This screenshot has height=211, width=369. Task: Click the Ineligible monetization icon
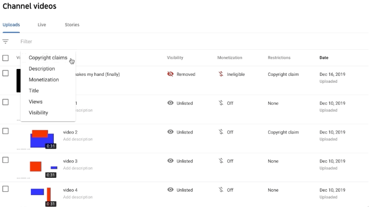pyautogui.click(x=221, y=74)
